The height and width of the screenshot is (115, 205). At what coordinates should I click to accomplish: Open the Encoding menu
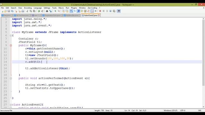28,8
